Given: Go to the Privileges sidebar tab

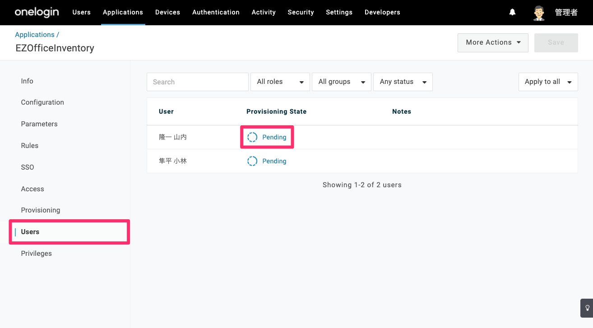Looking at the screenshot, I should click(36, 254).
